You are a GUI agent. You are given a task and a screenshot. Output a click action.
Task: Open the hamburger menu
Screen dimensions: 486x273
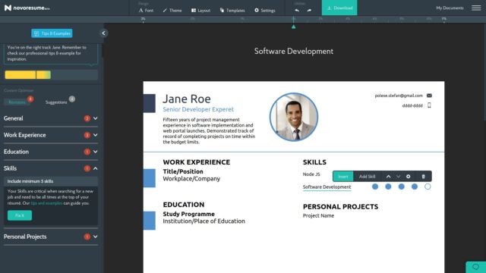point(476,8)
